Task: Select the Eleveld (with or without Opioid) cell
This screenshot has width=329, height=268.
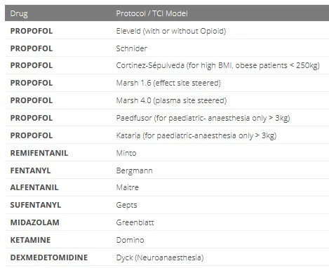Action: pyautogui.click(x=171, y=31)
